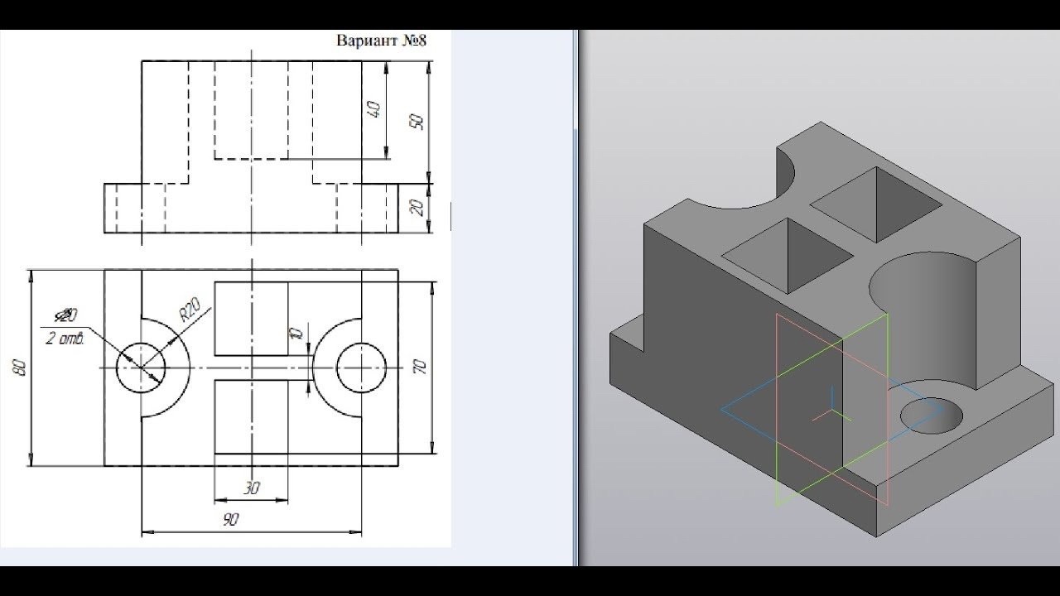Screen dimensions: 1060x596
Task: Click the "30" dimension value
Action: (252, 489)
